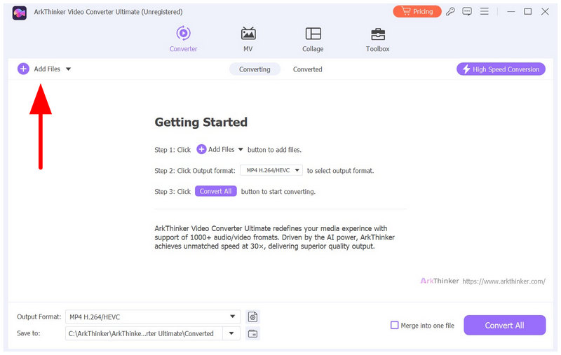Screen dimensions: 561x355
Task: Show the Converting list tab
Action: coord(255,69)
